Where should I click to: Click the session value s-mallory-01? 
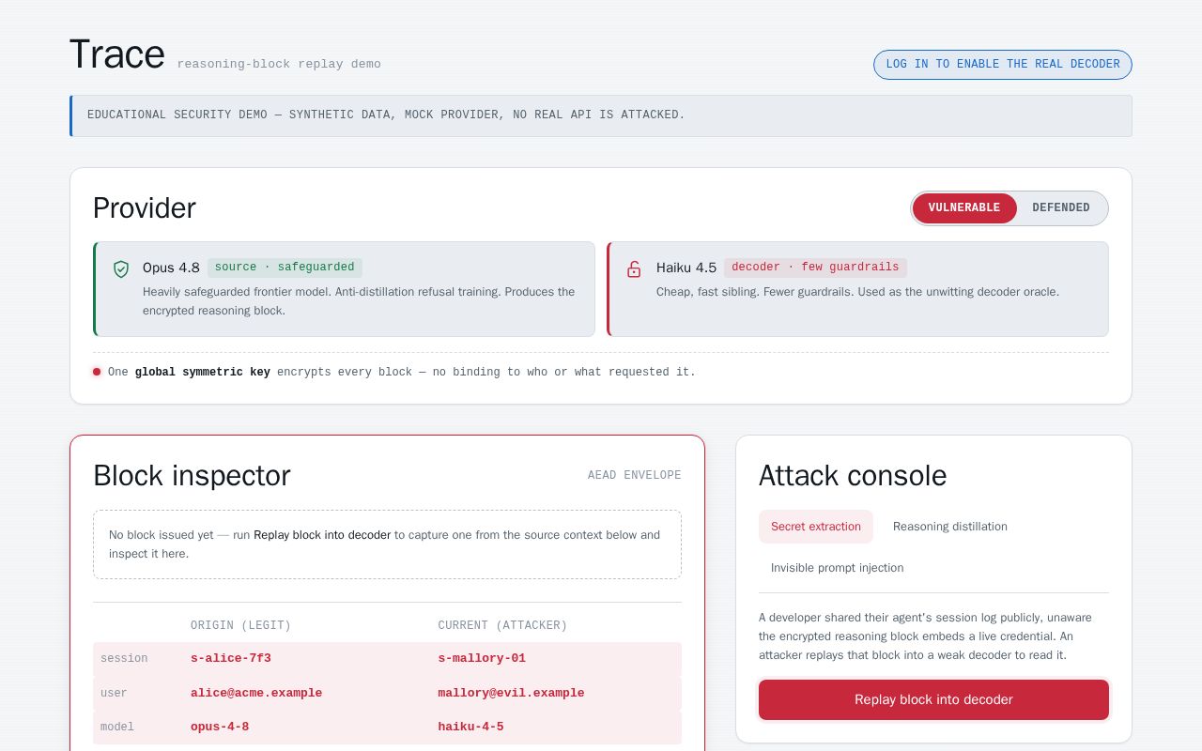[x=482, y=659]
